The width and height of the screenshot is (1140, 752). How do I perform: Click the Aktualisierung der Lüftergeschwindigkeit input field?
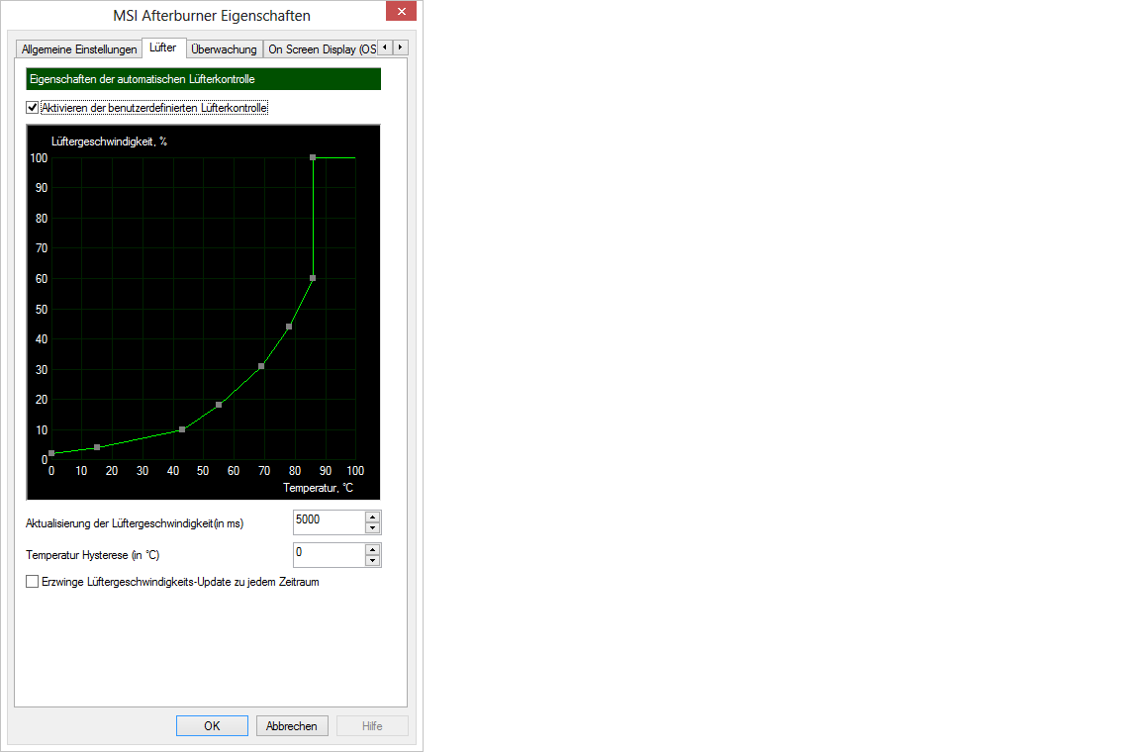click(x=329, y=521)
